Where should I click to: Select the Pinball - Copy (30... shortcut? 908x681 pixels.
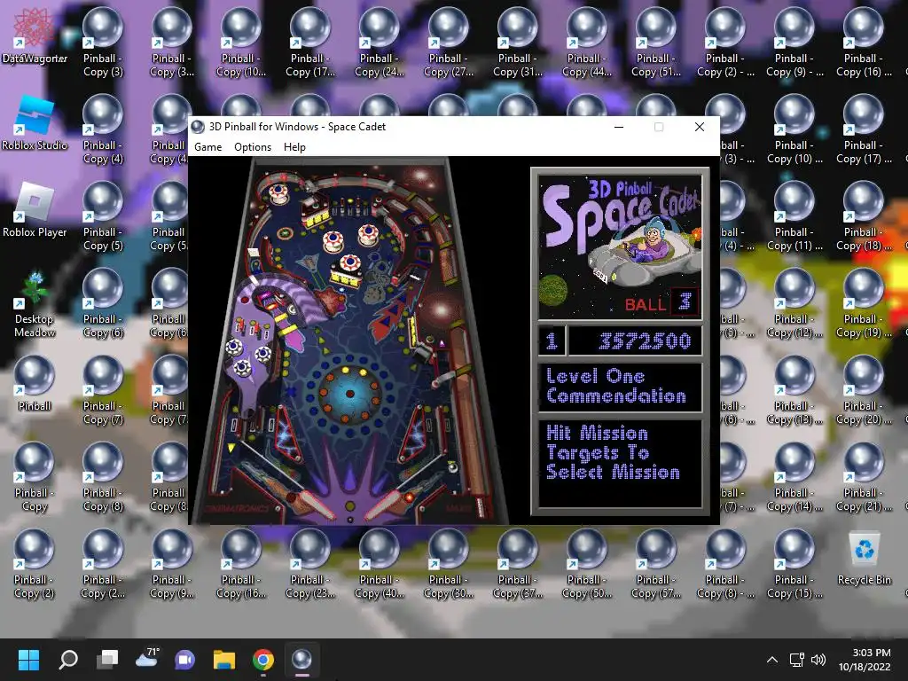click(448, 564)
